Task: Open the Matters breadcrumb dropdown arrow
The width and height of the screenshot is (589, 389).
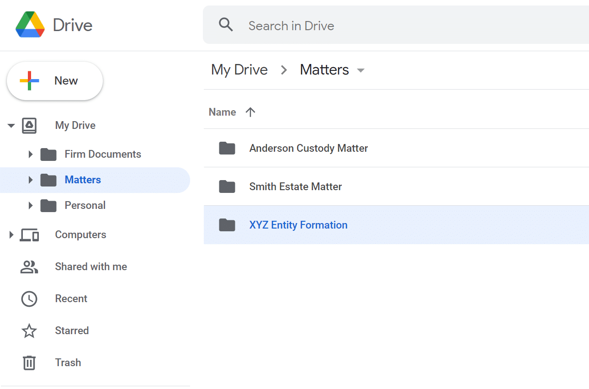Action: [x=361, y=70]
